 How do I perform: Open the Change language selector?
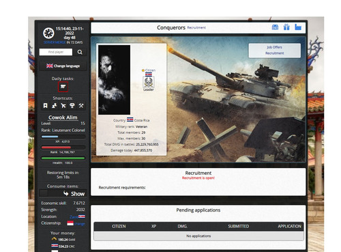coord(63,66)
